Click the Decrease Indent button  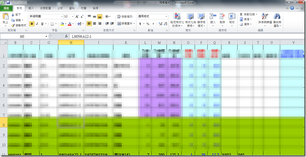[107, 24]
